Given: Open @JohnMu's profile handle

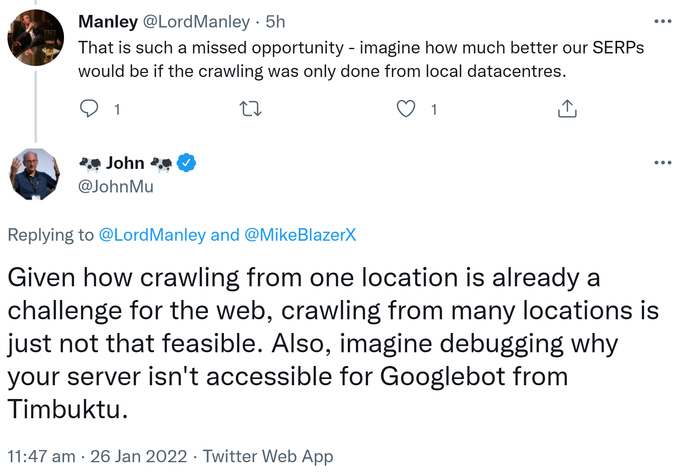Looking at the screenshot, I should pyautogui.click(x=117, y=187).
